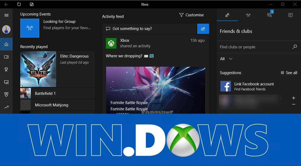Open the Battlefield 1 thumbnail
Image resolution: width=301 pixels, height=166 pixels.
(26, 93)
